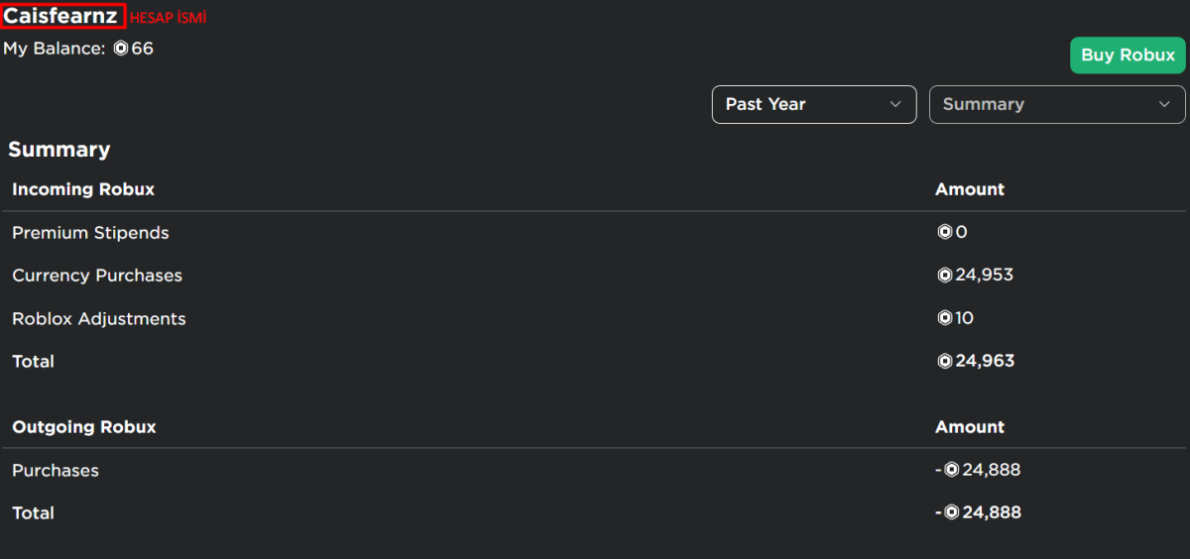Viewport: 1190px width, 559px height.
Task: Open the Past Year time range dropdown
Action: (814, 104)
